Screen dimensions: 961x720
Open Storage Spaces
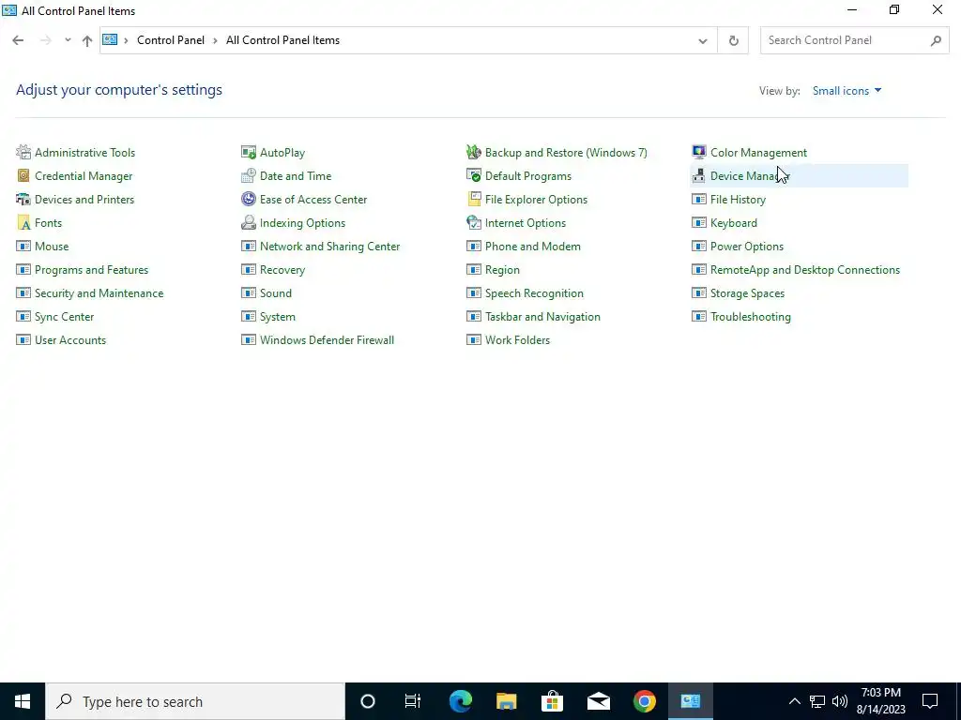747,292
